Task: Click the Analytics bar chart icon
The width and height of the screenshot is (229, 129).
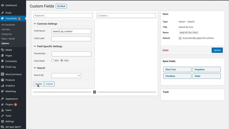Action: (x=3, y=86)
